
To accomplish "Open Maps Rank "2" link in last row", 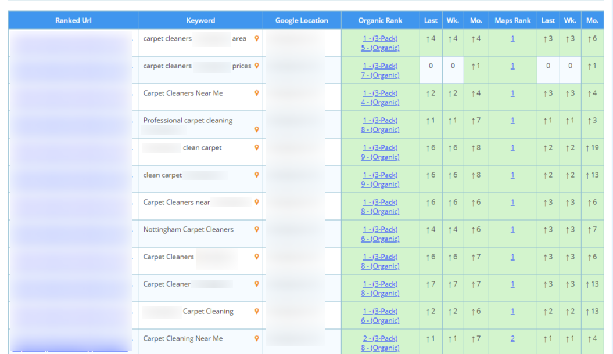I will 512,339.
